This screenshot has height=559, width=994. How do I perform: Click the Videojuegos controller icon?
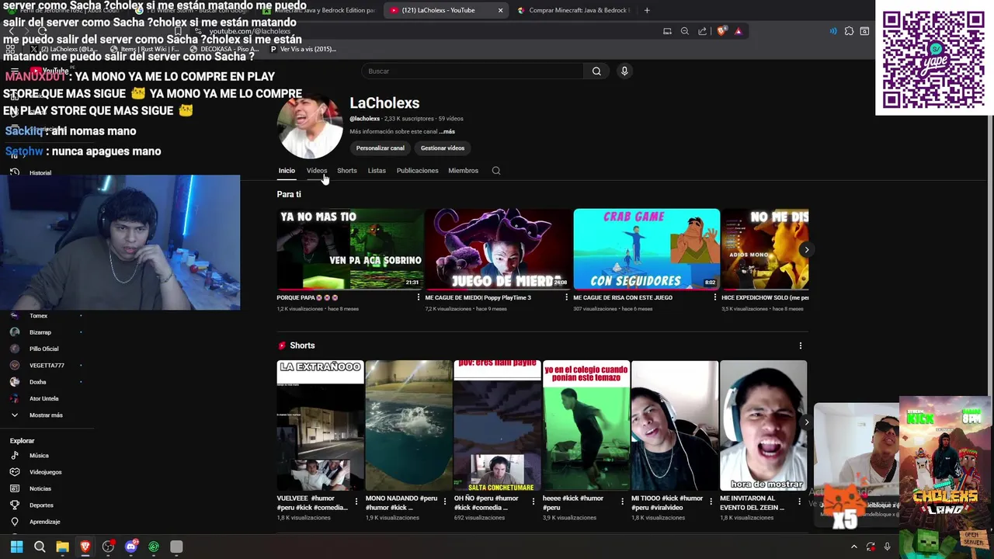point(15,472)
